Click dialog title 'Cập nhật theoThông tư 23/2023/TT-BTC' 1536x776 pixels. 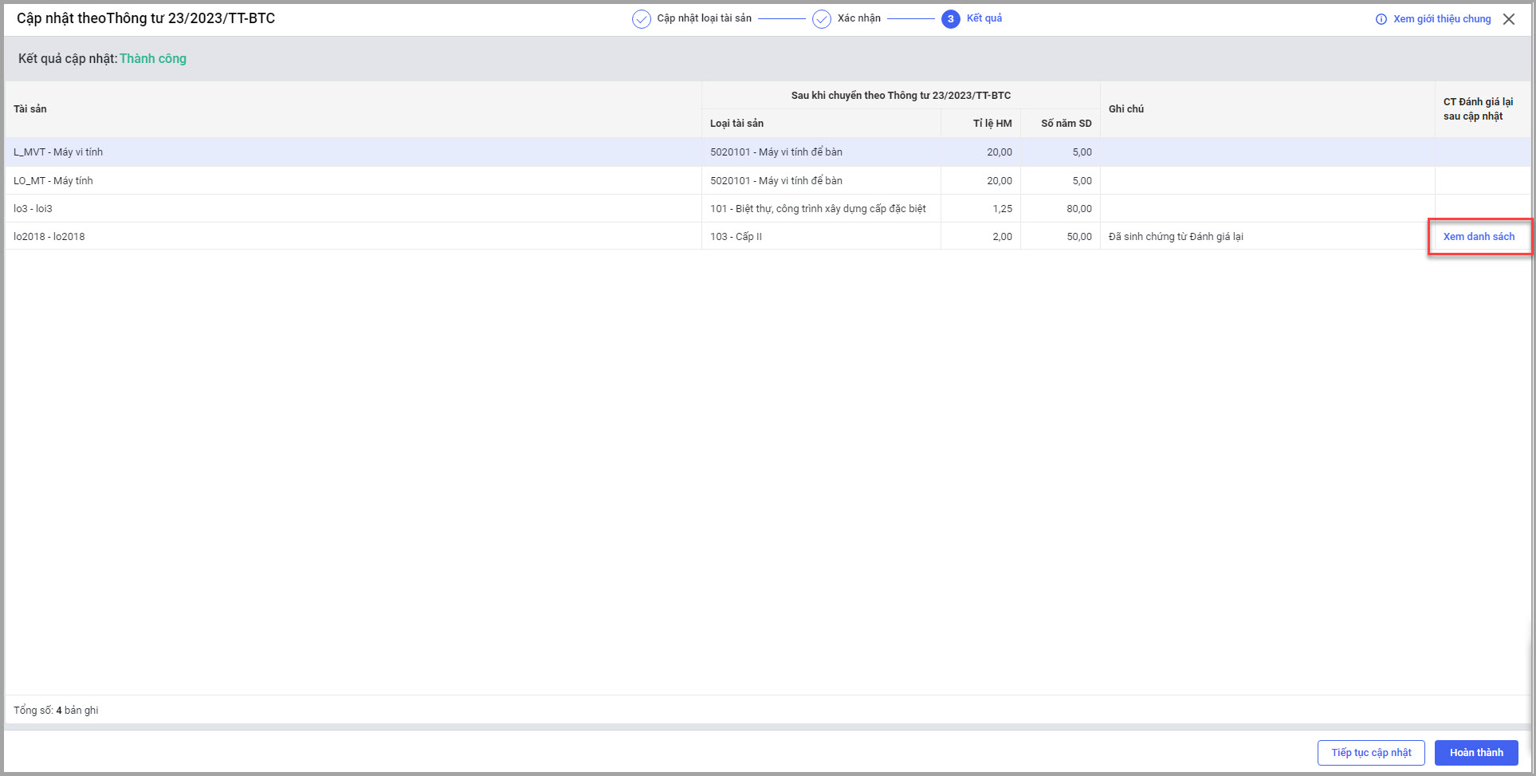click(146, 18)
